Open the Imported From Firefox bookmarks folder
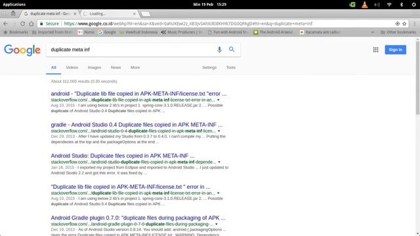 coord(52,32)
